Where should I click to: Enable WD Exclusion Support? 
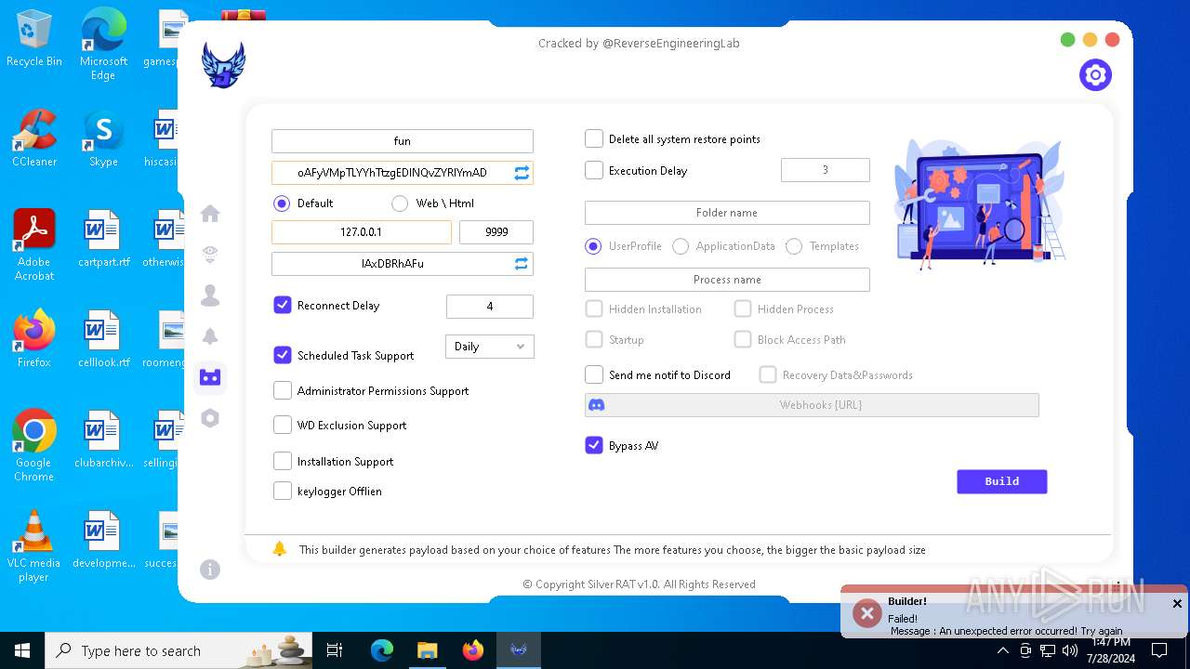[x=283, y=425]
